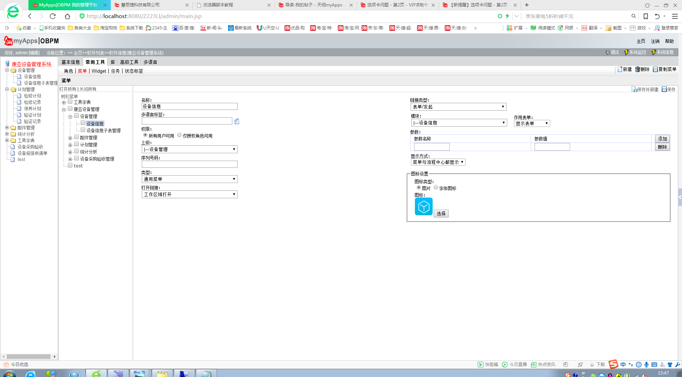Select 所有用户可用 radio button
This screenshot has width=682, height=377.
tap(145, 135)
